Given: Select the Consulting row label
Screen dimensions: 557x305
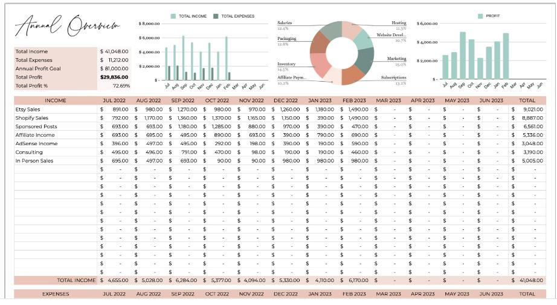Looking at the screenshot, I should pos(29,152).
